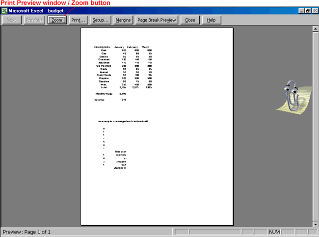This screenshot has height=237, width=319.
Task: Click the greyed-out Next button
Action: coord(11,20)
